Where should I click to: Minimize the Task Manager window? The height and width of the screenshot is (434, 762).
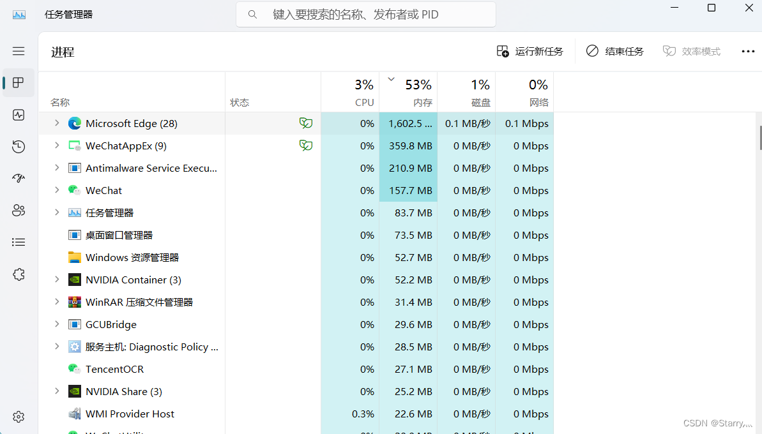[x=674, y=8]
